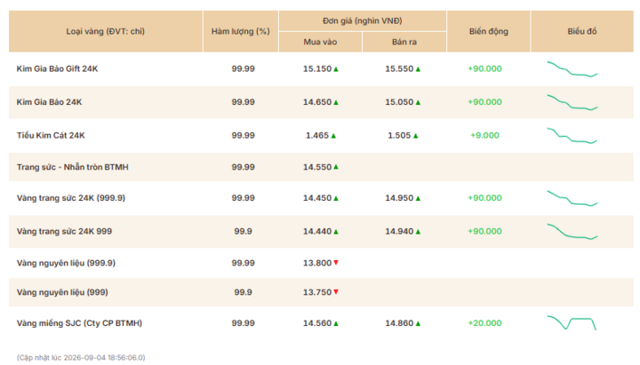The width and height of the screenshot is (640, 365).
Task: Click red down arrow beside 13.800
Action: [x=336, y=263]
